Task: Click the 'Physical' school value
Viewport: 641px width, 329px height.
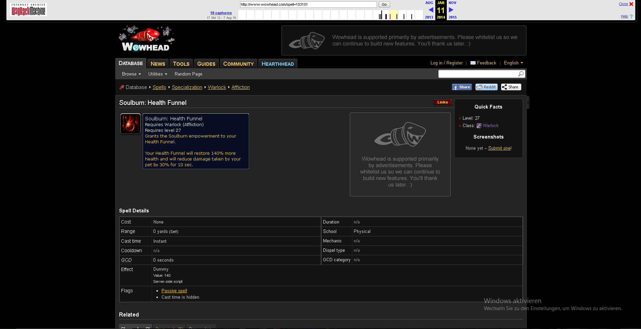Action: pyautogui.click(x=362, y=232)
